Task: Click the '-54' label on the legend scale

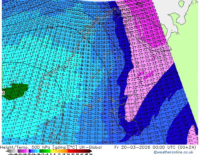Action: click(x=10, y=154)
